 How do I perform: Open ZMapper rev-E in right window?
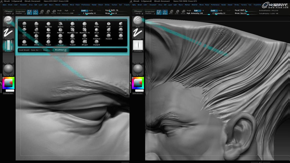pos(138,12)
